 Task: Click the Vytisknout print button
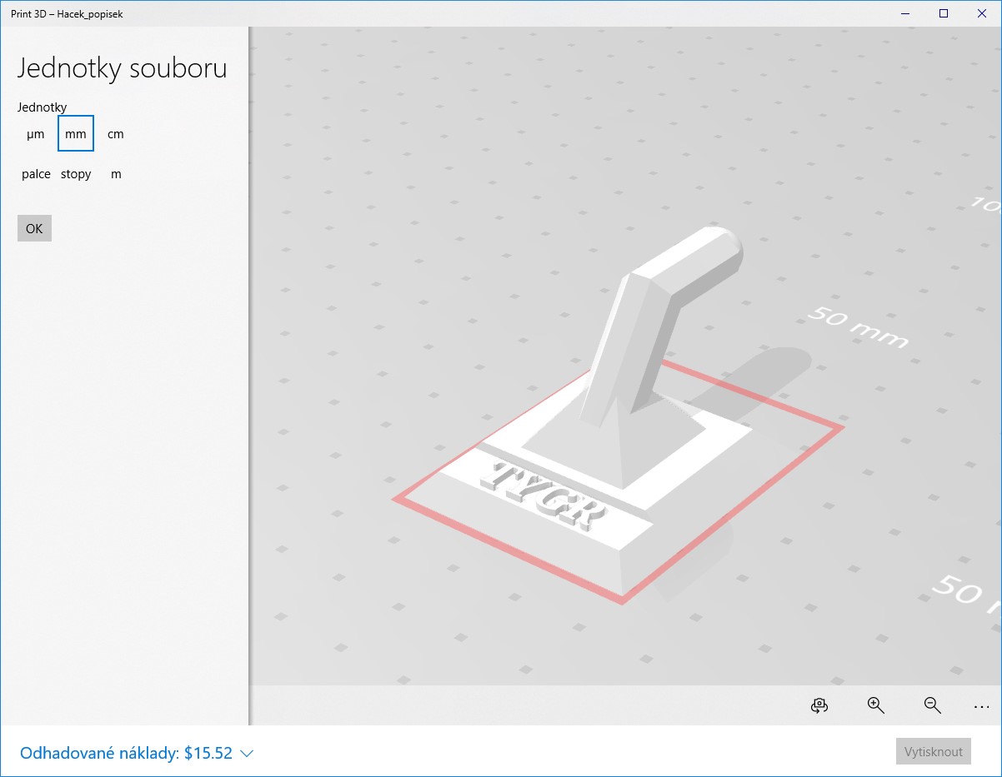point(934,752)
